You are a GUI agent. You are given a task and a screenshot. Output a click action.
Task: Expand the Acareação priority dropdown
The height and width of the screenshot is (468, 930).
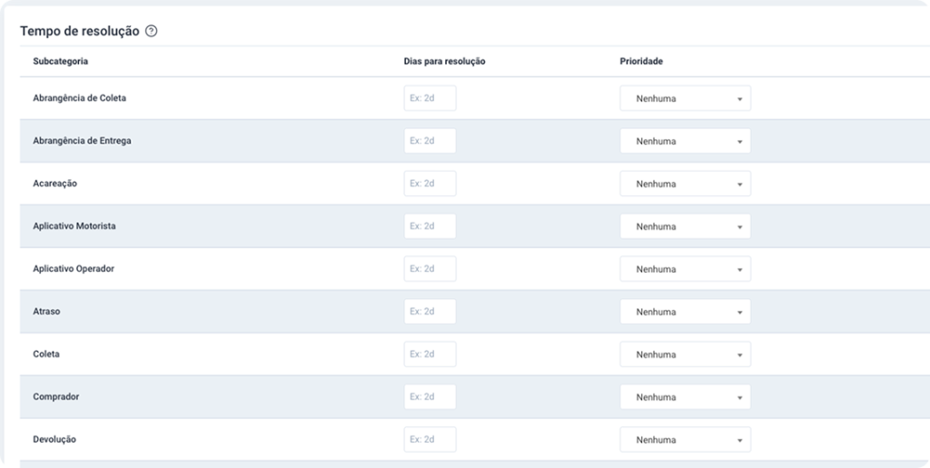(x=685, y=184)
